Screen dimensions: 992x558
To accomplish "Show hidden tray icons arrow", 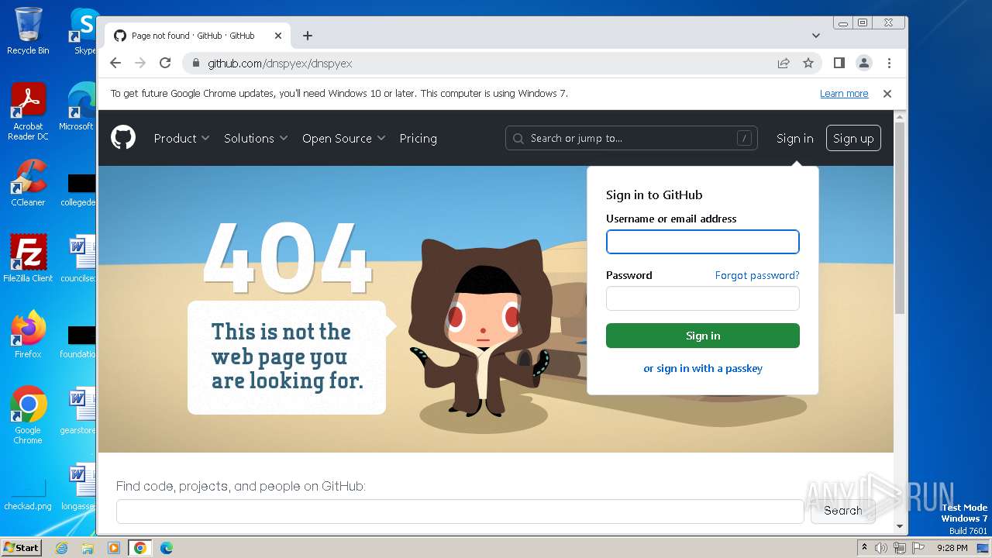I will 864,547.
